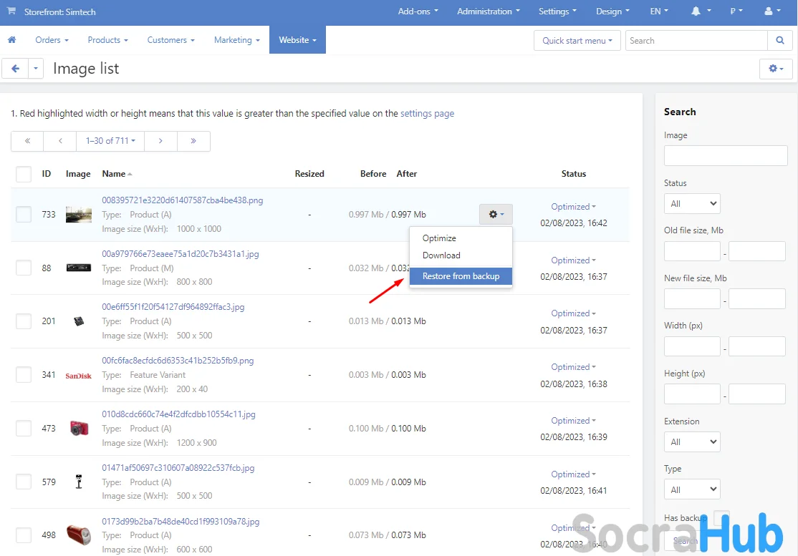
Task: Choose Optimize from the context menu
Action: (439, 238)
